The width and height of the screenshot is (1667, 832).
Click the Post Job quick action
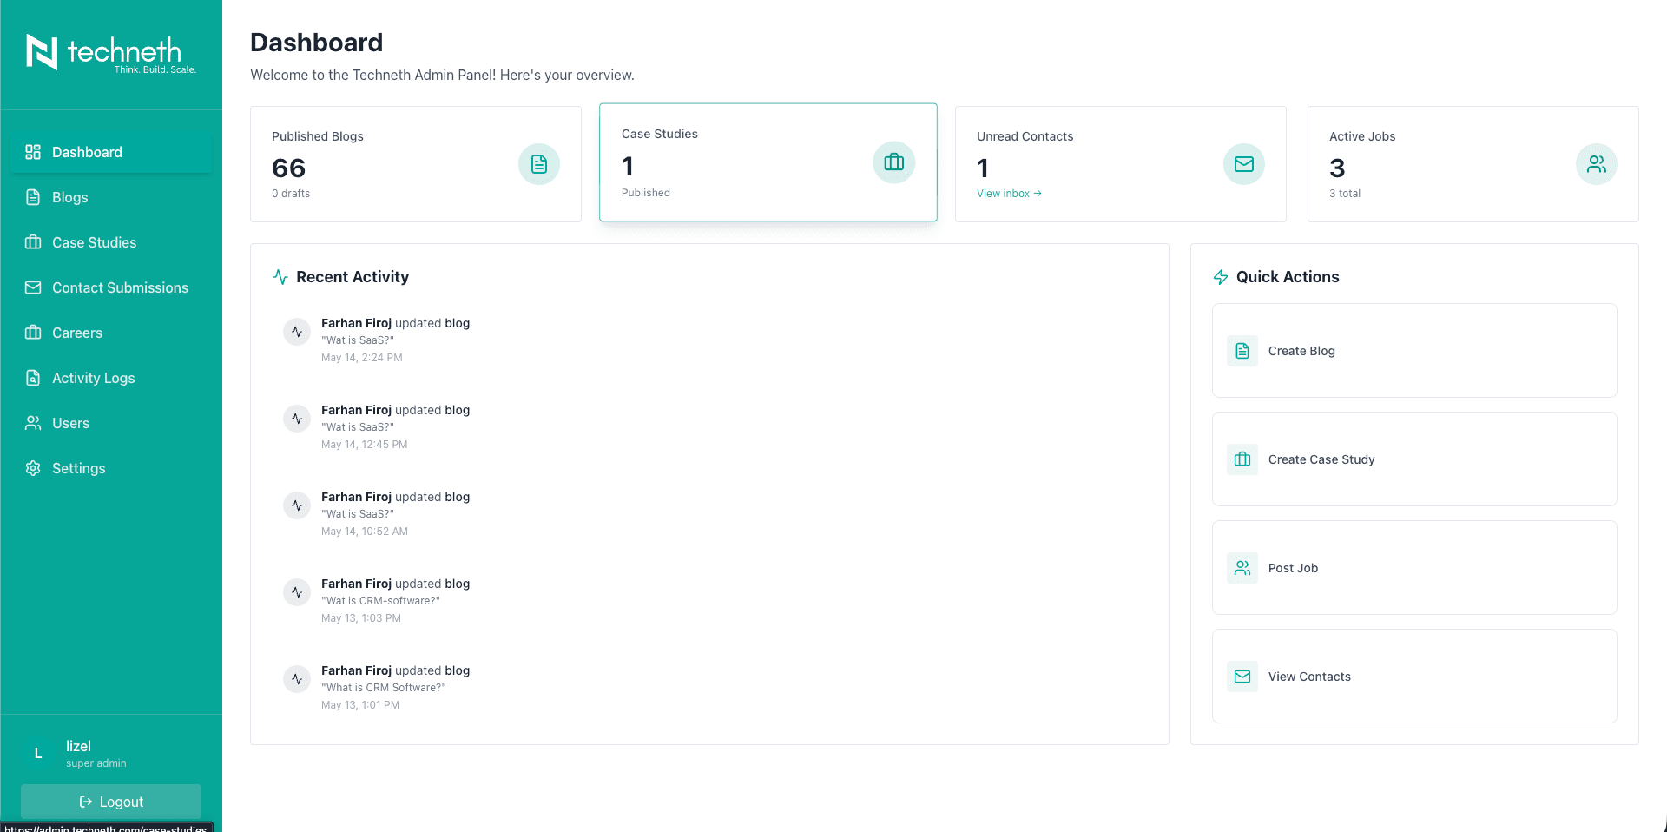point(1414,568)
